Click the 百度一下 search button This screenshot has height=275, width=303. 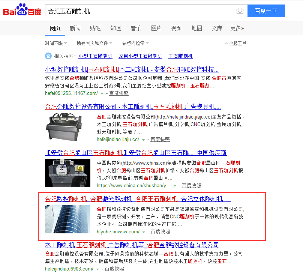pyautogui.click(x=266, y=11)
